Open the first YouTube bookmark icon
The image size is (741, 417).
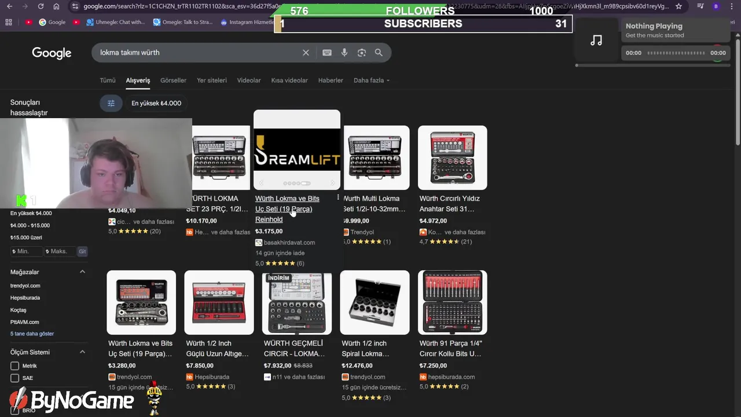[29, 22]
